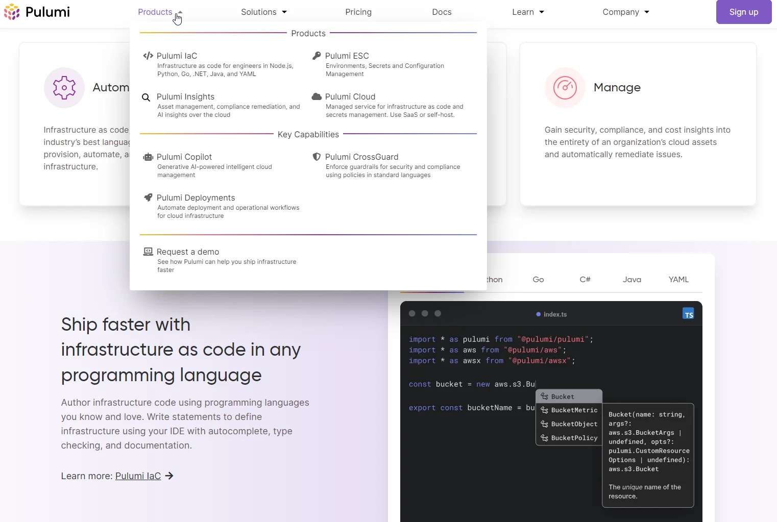Select the YAML code tab

tap(678, 280)
